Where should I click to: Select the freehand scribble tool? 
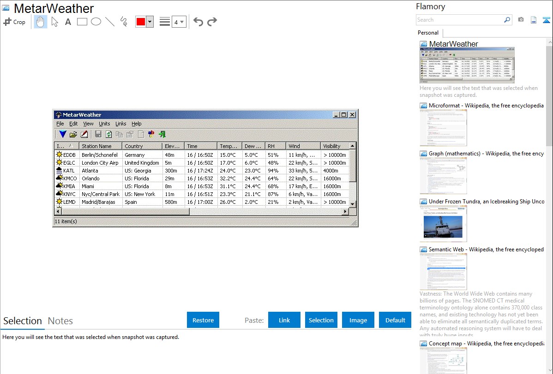coord(124,22)
